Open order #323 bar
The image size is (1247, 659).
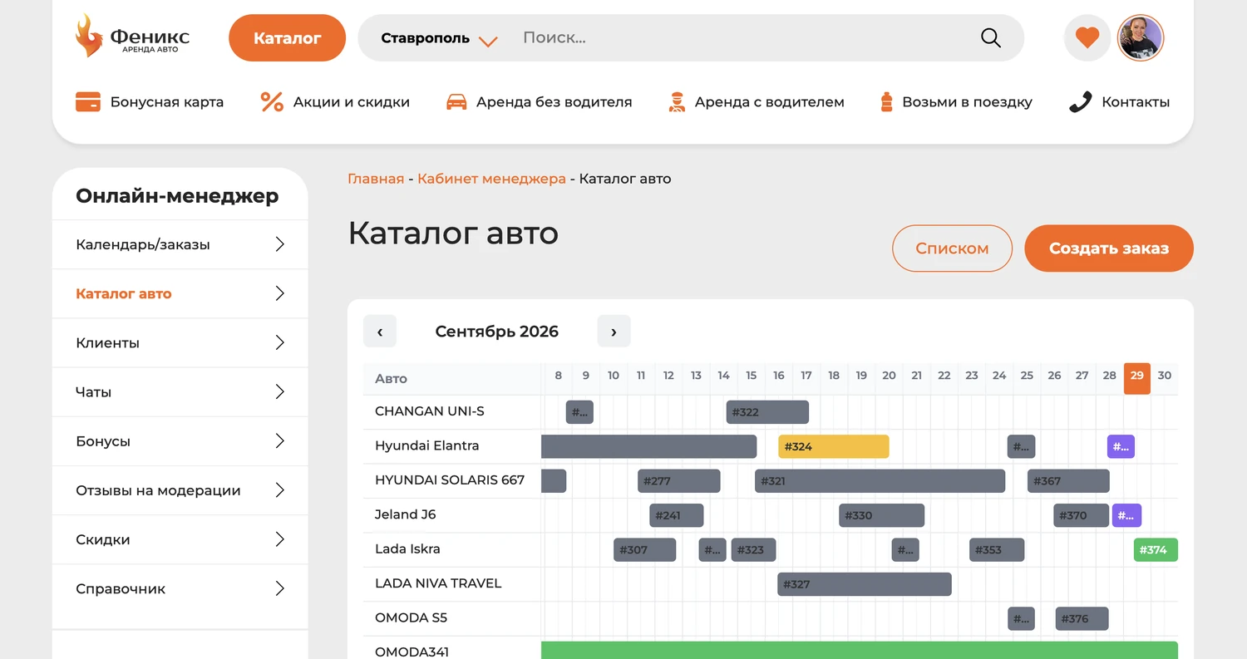tap(753, 549)
